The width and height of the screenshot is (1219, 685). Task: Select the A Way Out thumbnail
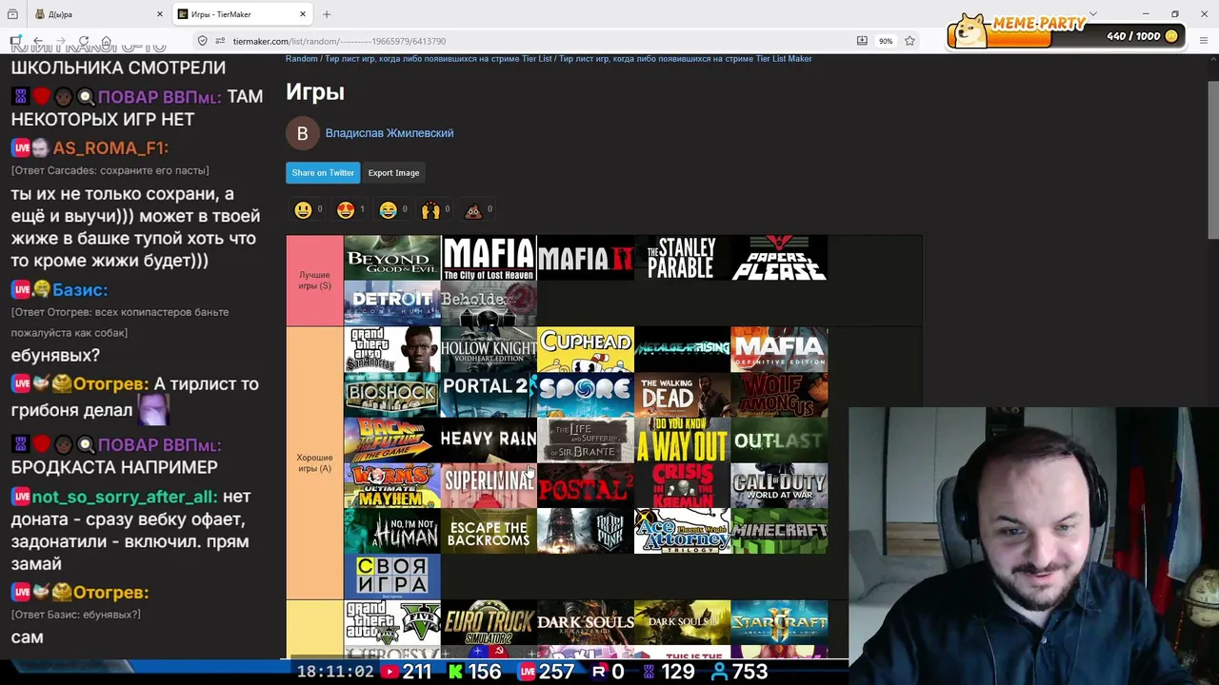[682, 440]
